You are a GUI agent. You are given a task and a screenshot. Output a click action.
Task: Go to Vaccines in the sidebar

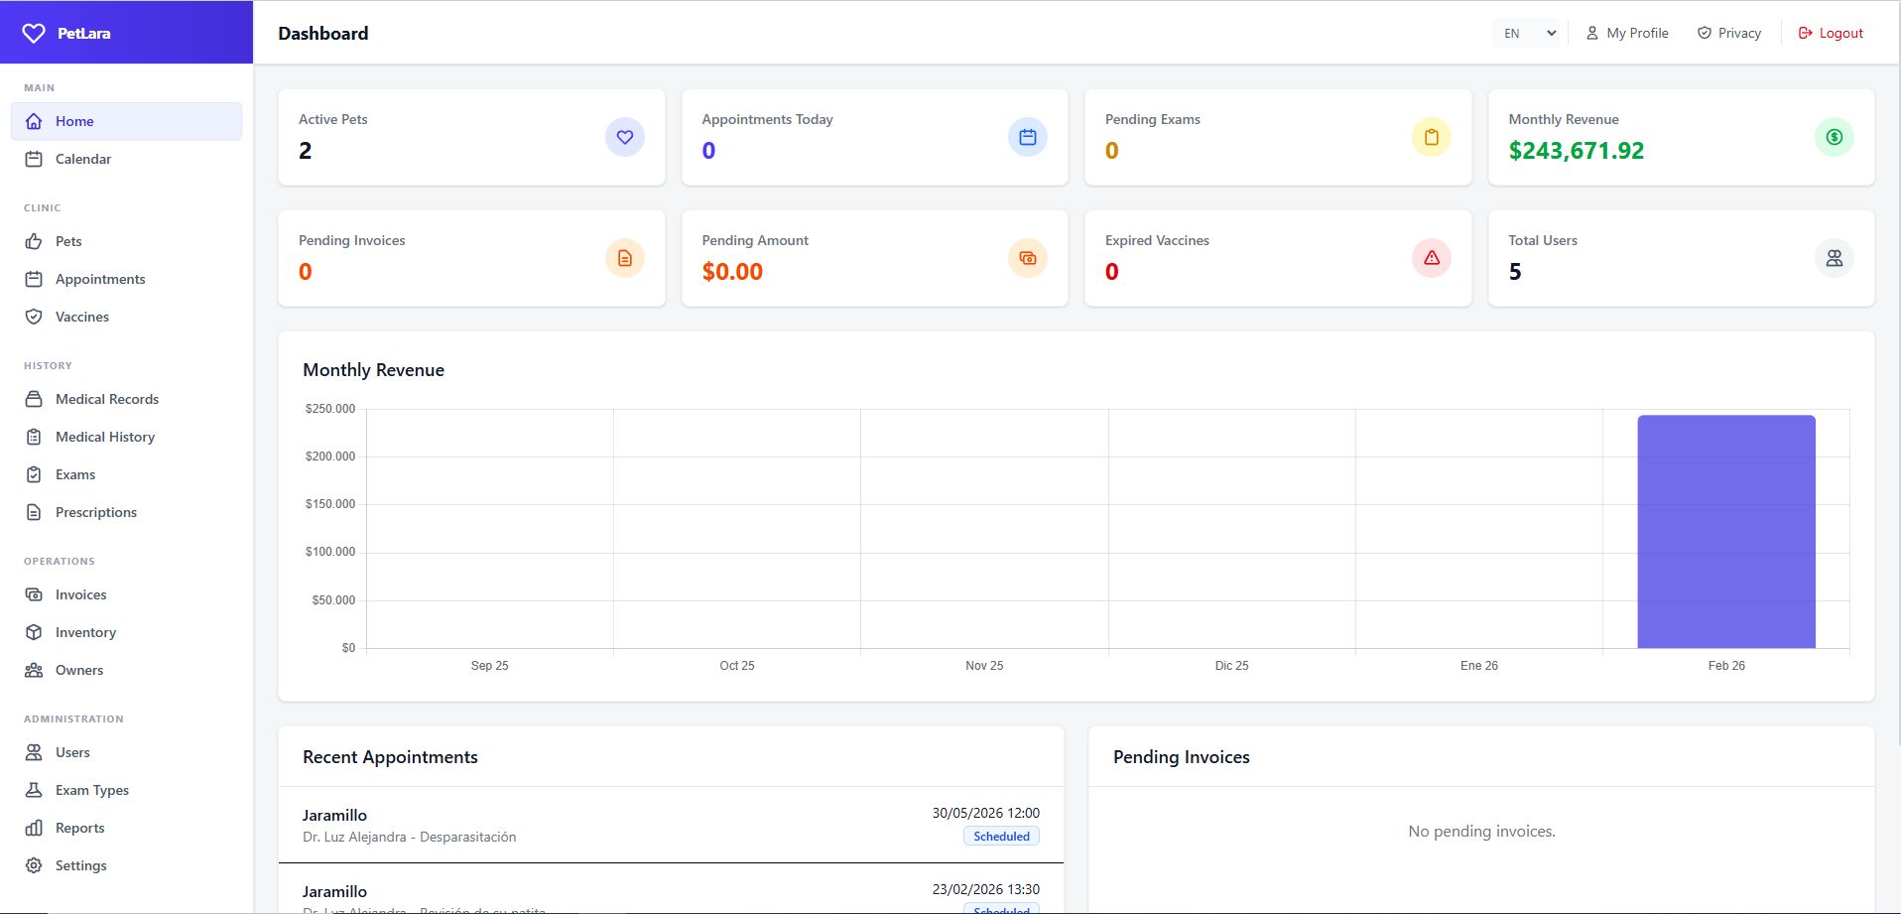pos(82,317)
